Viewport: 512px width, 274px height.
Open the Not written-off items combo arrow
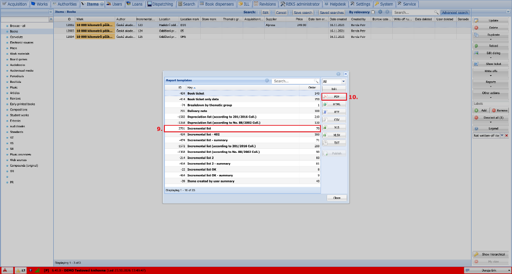point(502,135)
